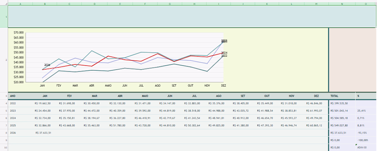The width and height of the screenshot is (377, 151).
Task: Click cell R$ 61.993,07
Action: (316, 111)
